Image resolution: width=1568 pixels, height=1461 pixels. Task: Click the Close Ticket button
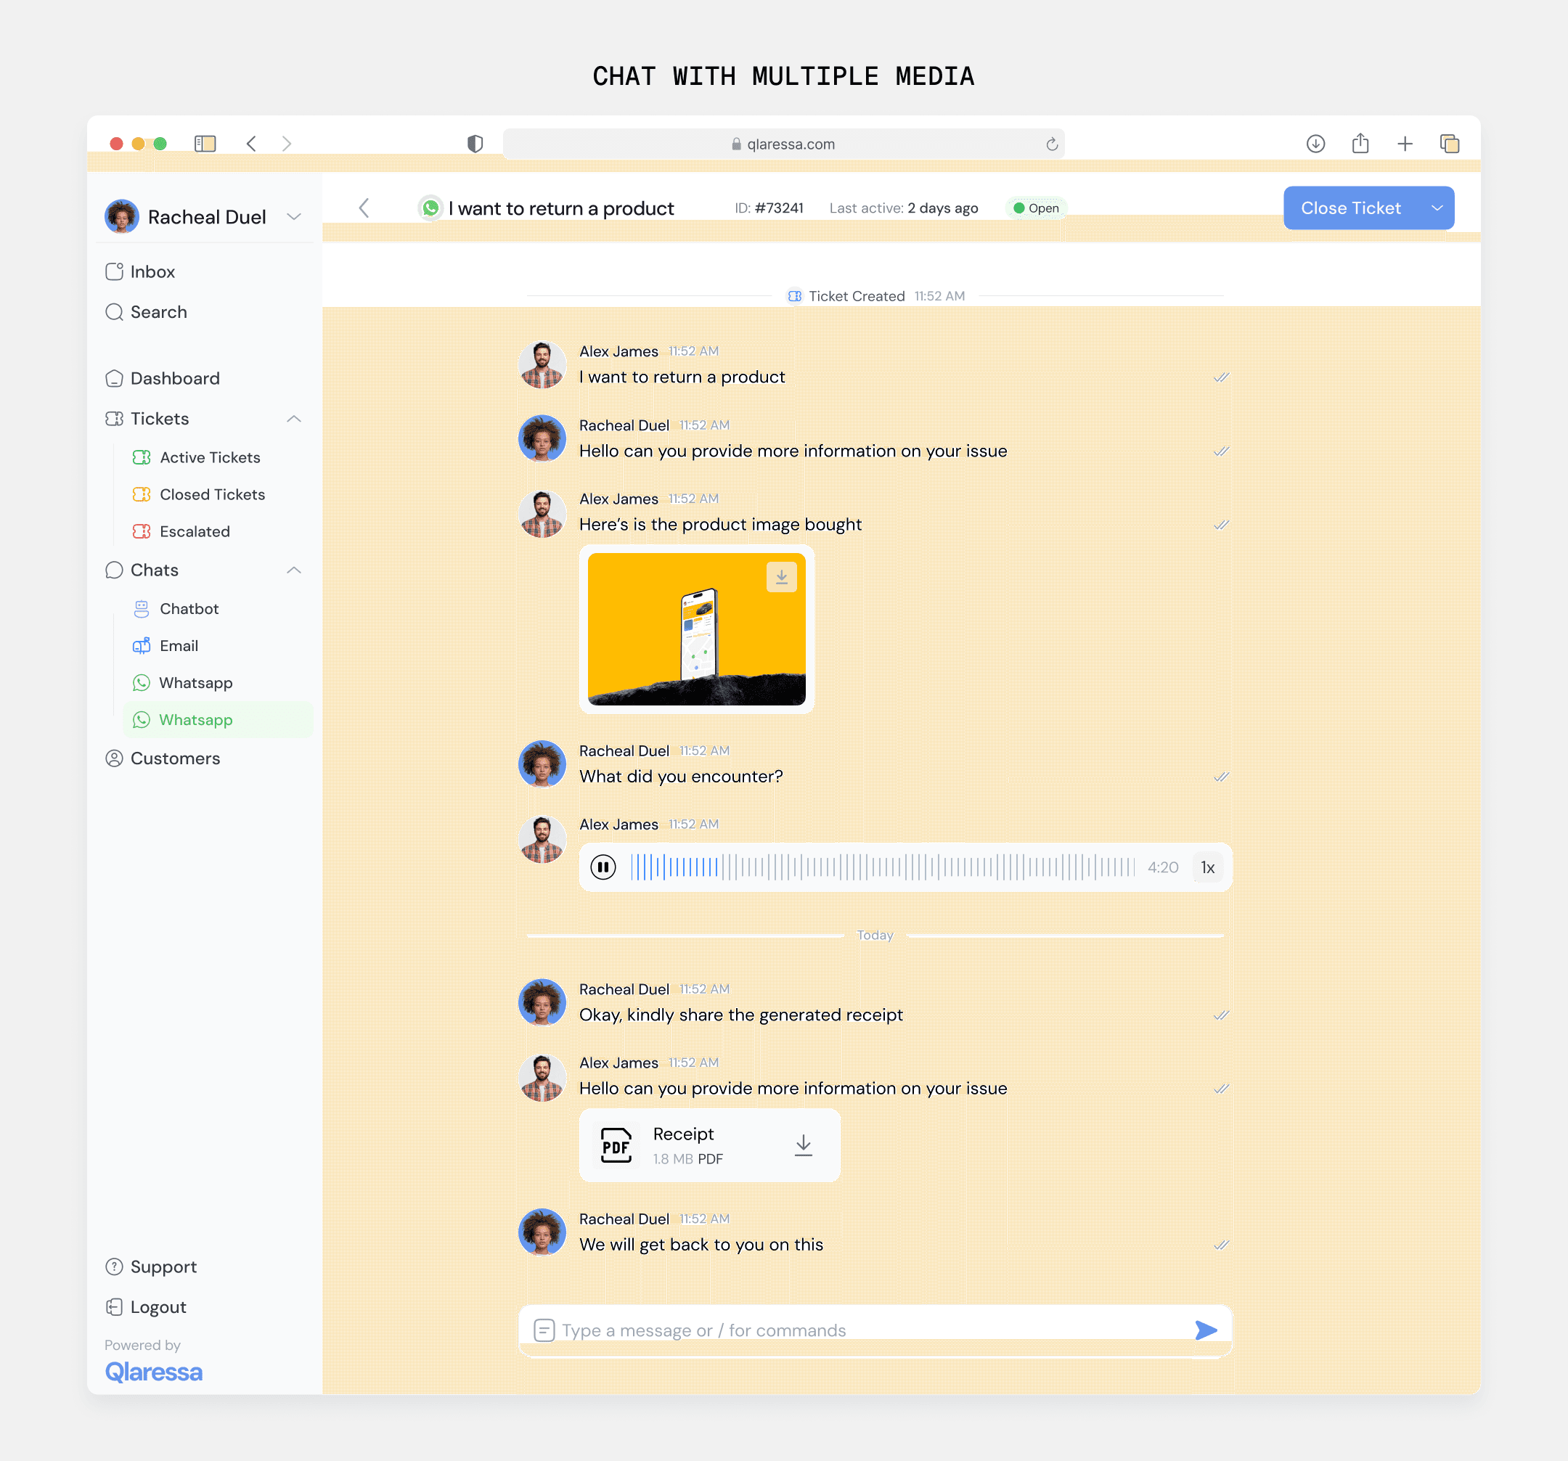click(1350, 208)
